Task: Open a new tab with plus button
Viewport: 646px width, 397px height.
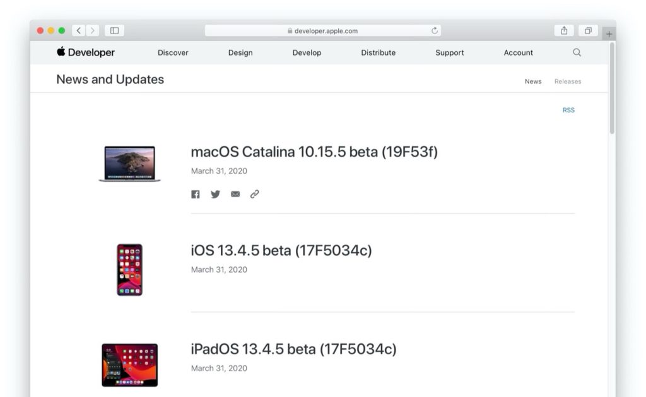Action: pos(609,34)
